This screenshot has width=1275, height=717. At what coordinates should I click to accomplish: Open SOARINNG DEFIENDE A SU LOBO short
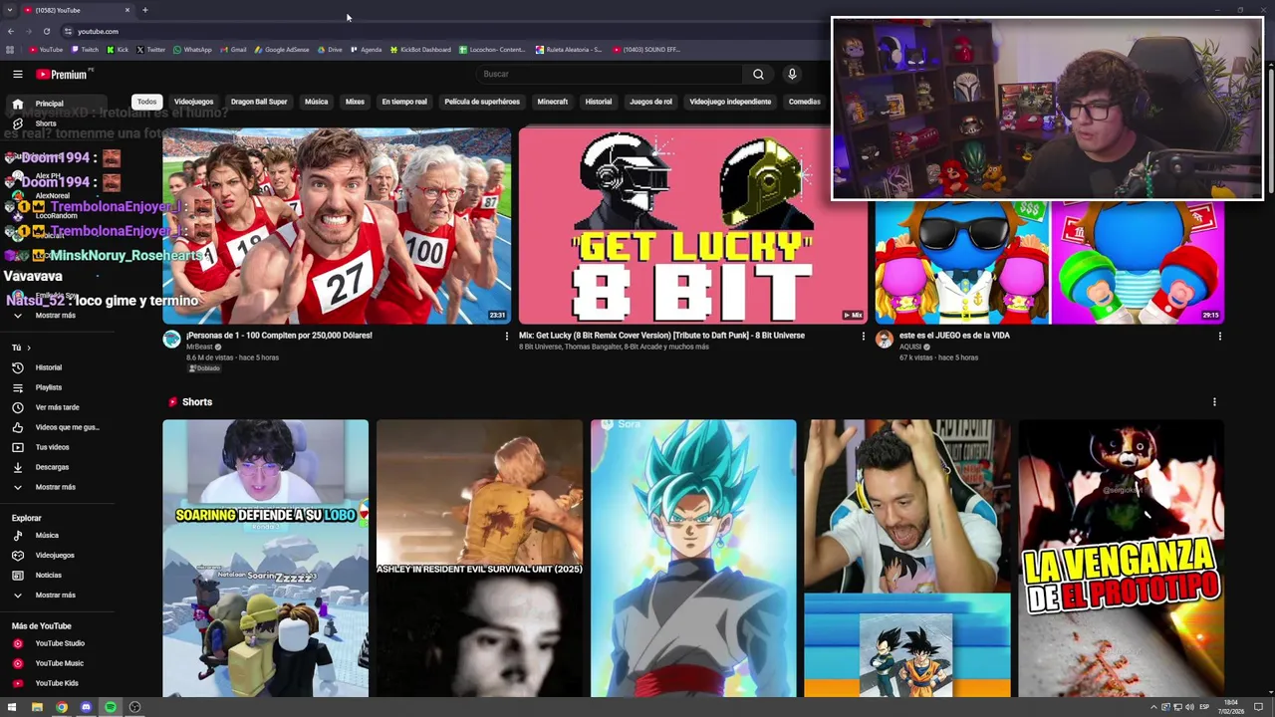click(x=266, y=558)
